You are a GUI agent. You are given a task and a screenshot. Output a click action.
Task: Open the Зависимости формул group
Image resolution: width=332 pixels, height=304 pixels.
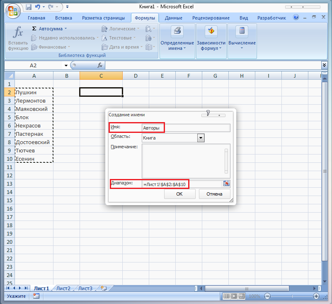click(211, 39)
